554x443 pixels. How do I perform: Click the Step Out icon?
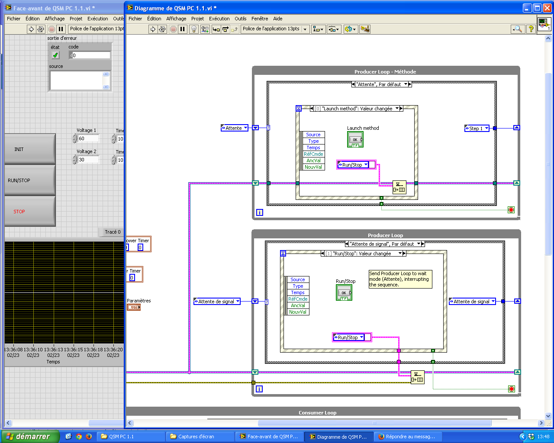pos(235,29)
